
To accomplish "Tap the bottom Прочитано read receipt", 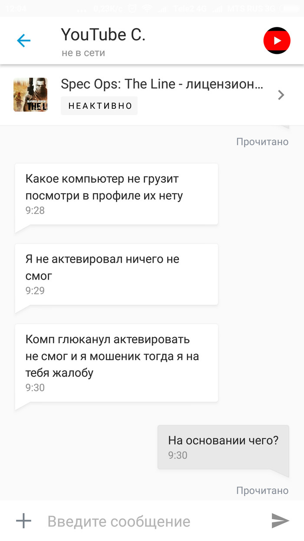I will point(262,491).
